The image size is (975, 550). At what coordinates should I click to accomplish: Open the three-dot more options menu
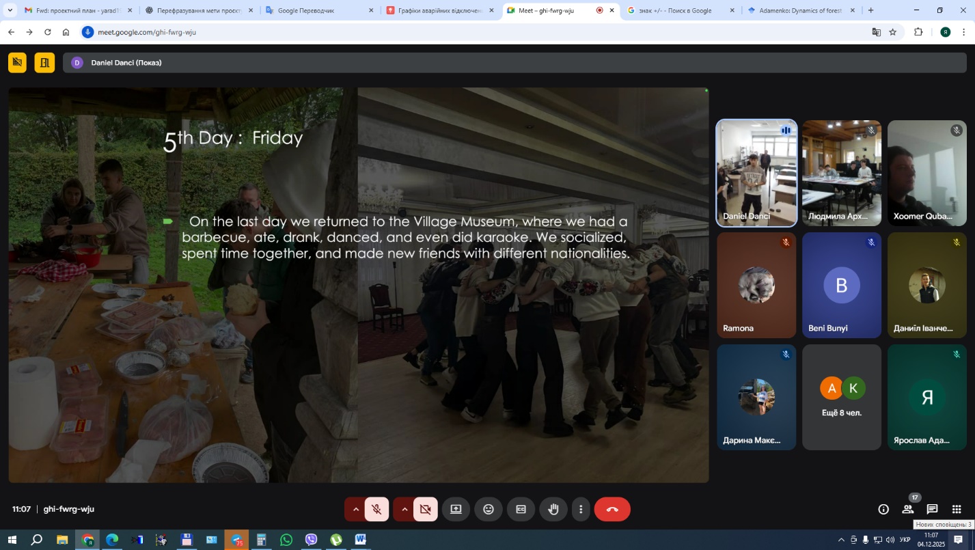(581, 509)
